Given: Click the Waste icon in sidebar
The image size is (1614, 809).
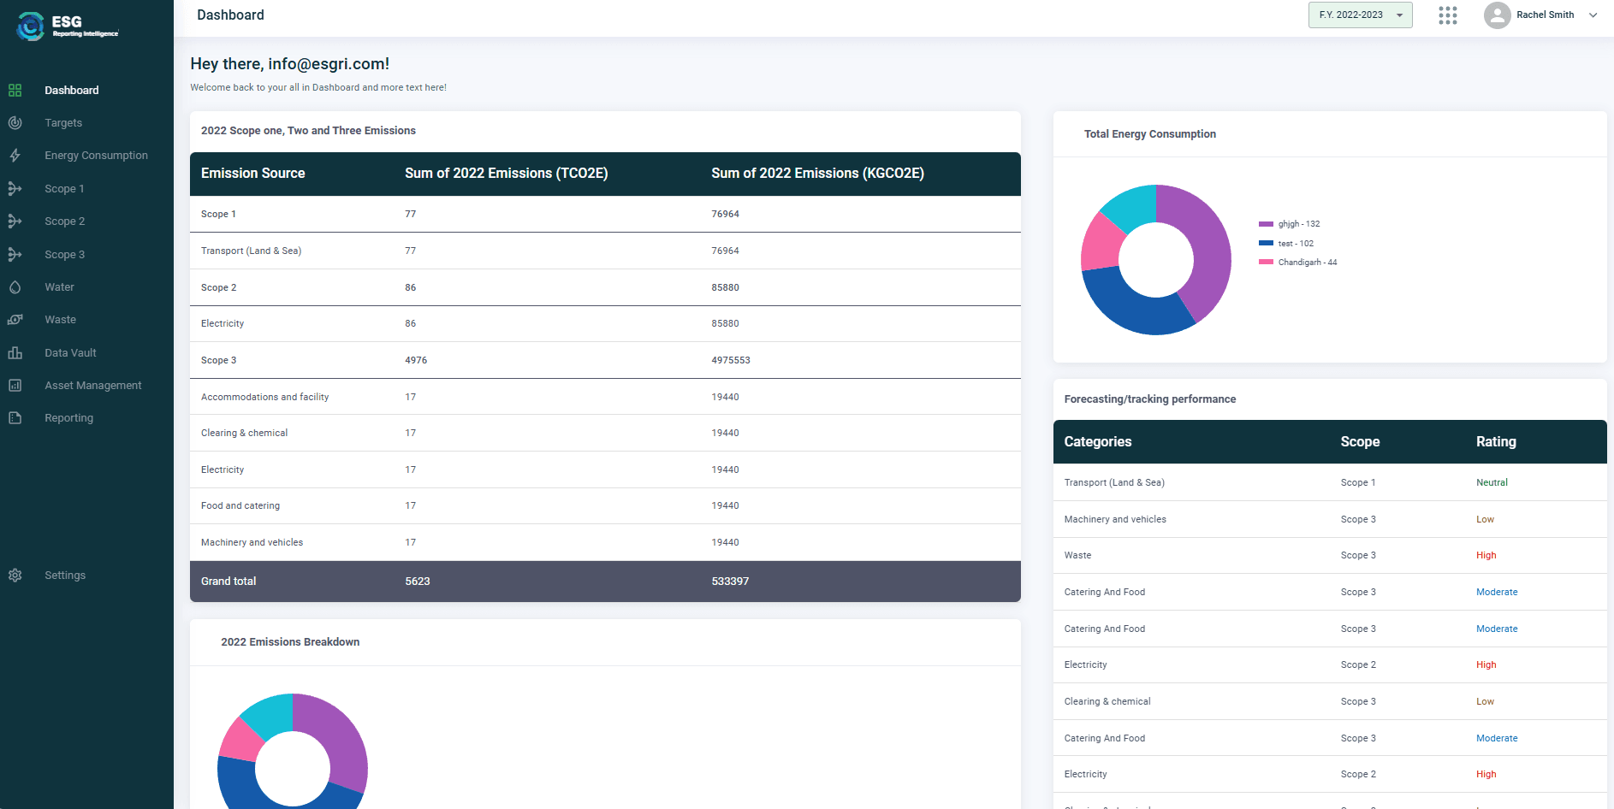Looking at the screenshot, I should 15,320.
